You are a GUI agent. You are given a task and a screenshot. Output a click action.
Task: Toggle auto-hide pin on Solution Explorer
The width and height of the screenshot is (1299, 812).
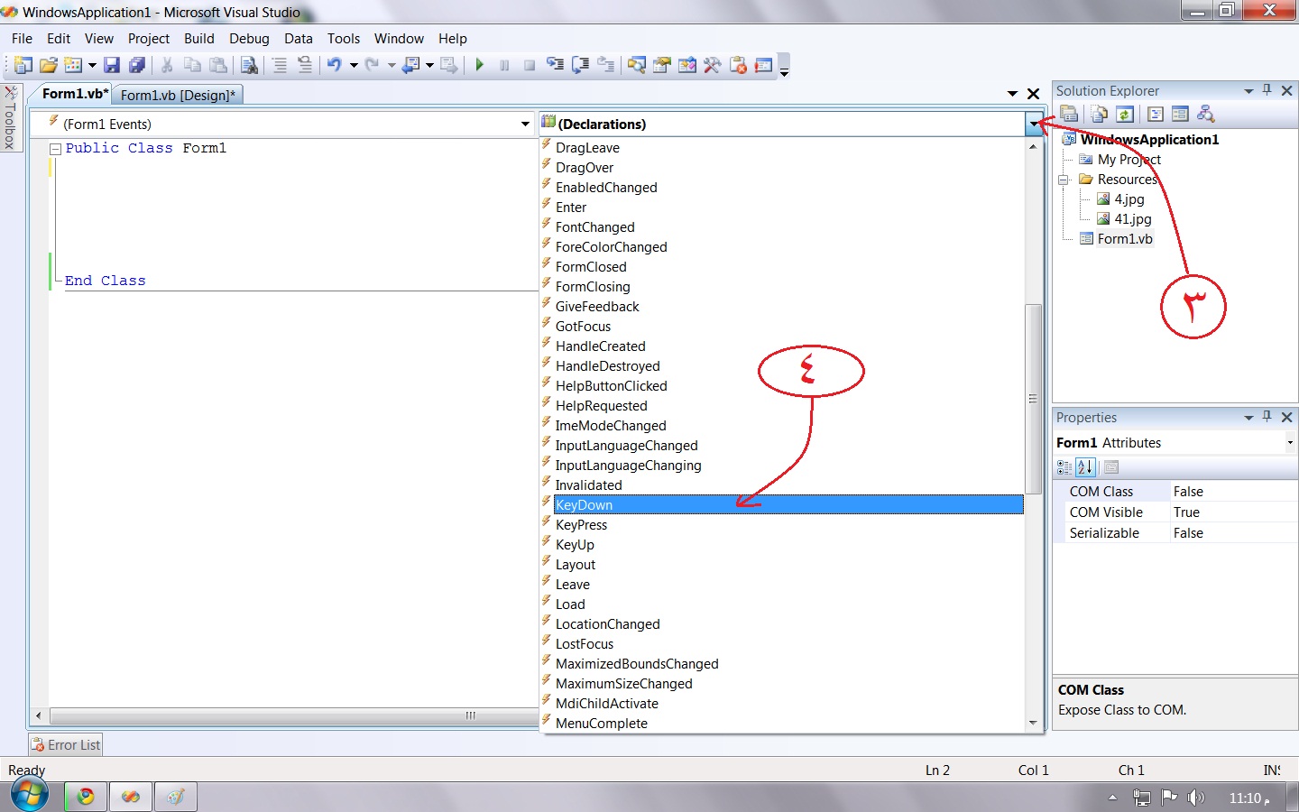click(1267, 90)
